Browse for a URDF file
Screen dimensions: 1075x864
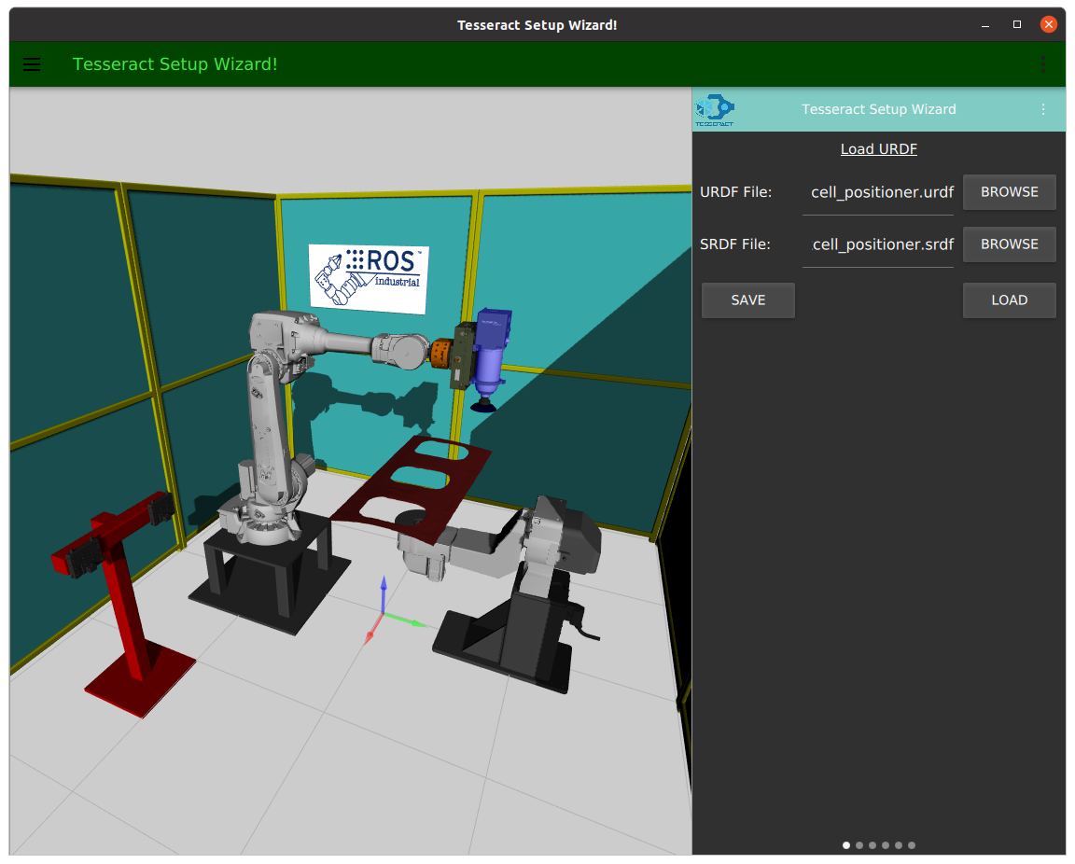[1009, 192]
